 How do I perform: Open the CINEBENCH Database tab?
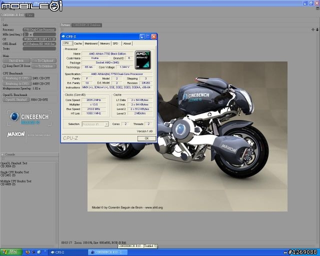pos(86,25)
